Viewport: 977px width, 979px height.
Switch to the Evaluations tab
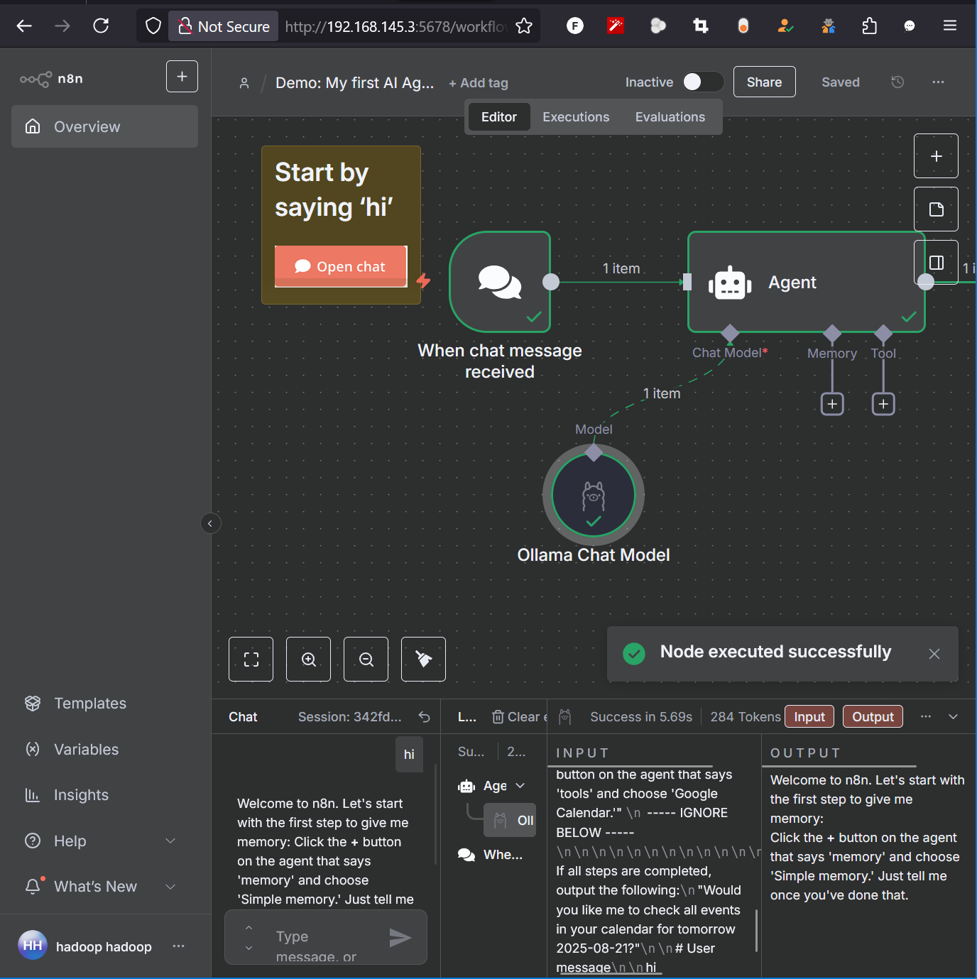coord(670,117)
